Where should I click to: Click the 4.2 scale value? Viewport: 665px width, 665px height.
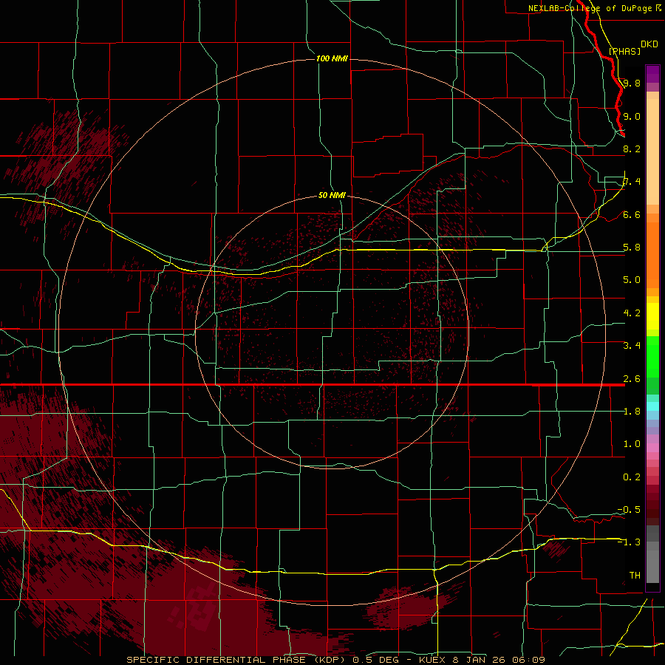[632, 313]
